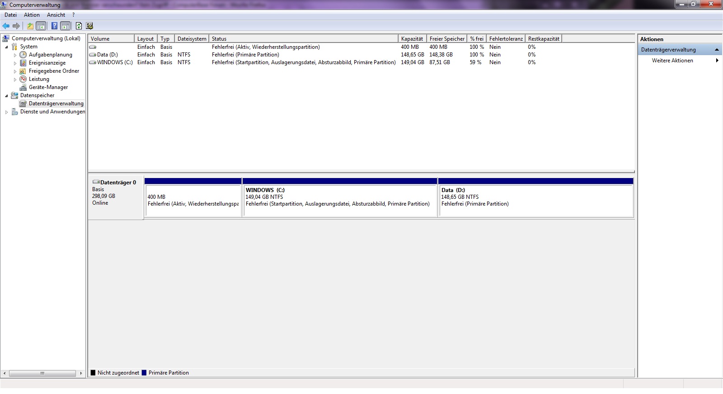
Task: Open the Ansicht menu
Action: point(56,15)
